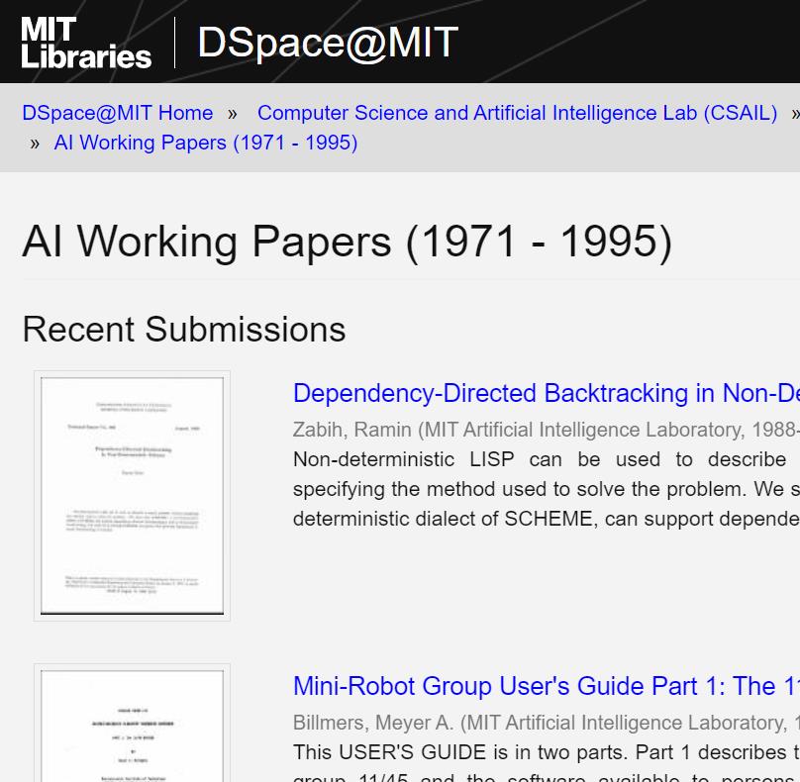Open the Dependency-Directed Backtracking paper thumbnail

[132, 496]
